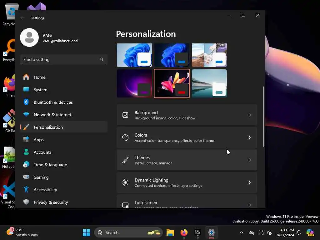This screenshot has width=320, height=240.
Task: Go to System settings
Action: click(64, 90)
